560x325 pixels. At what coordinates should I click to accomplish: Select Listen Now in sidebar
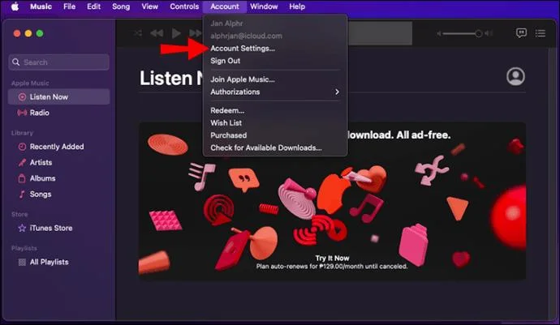[58, 96]
